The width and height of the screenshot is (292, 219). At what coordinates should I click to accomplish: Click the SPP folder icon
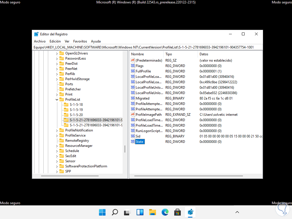click(x=62, y=171)
